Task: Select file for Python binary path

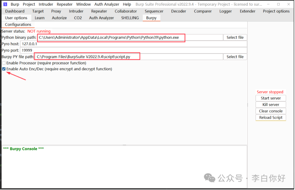Action: (x=235, y=38)
